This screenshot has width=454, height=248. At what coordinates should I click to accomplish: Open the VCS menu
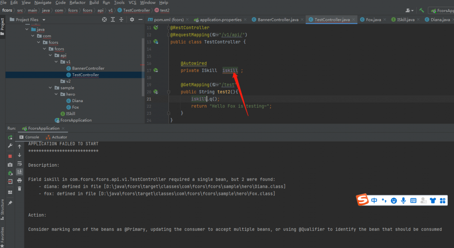coord(132,3)
